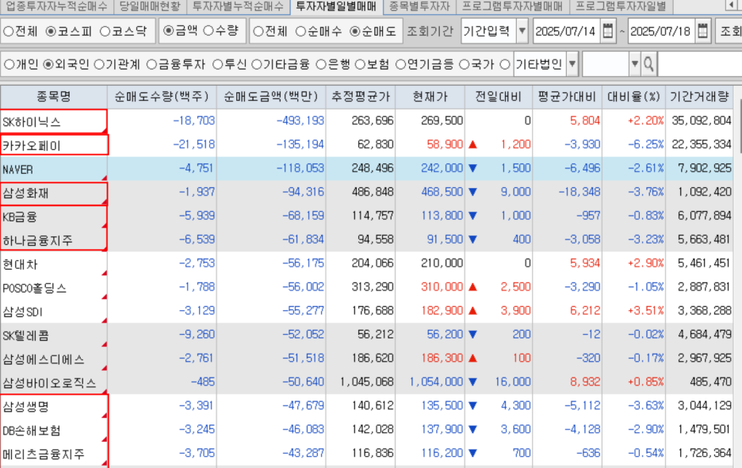Viewport: 742px width, 468px height.
Task: Expand the 기간입력 period dropdown
Action: 521,33
